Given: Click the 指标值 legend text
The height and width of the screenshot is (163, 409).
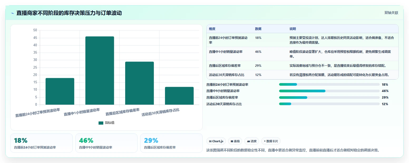Looking at the screenshot, I should pyautogui.click(x=110, y=123).
